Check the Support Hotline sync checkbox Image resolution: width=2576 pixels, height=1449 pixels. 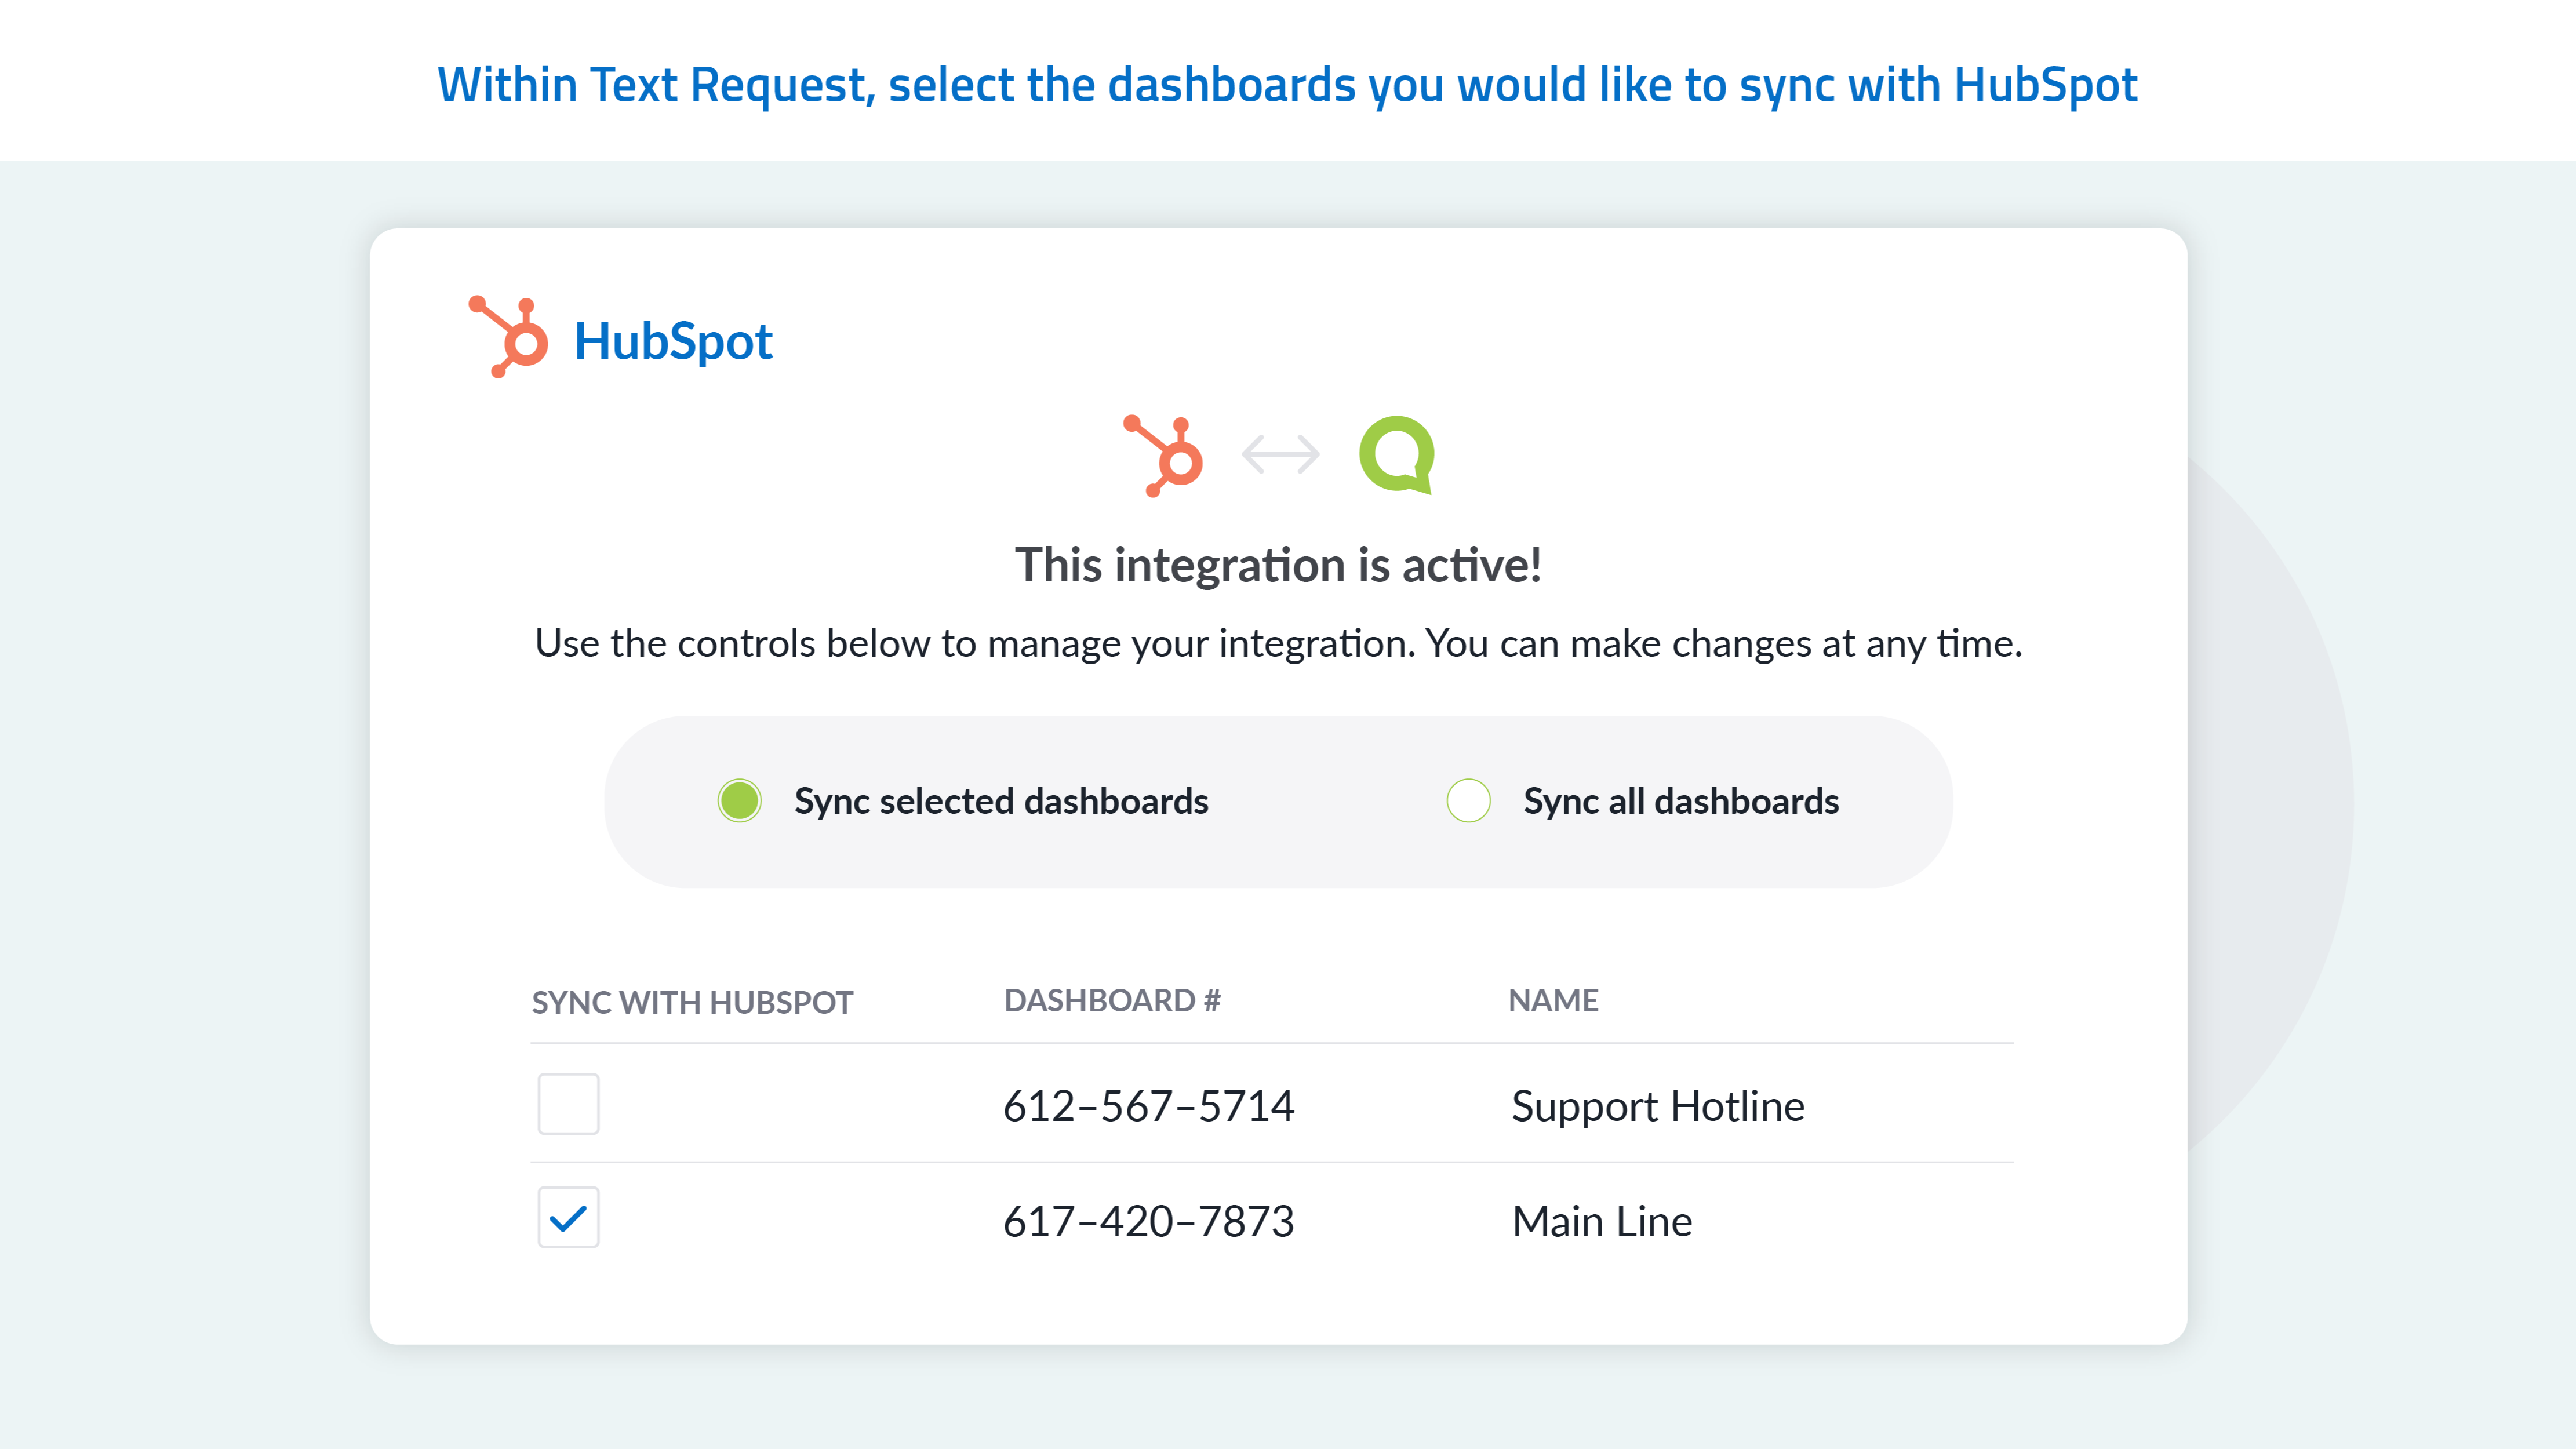pos(568,1104)
